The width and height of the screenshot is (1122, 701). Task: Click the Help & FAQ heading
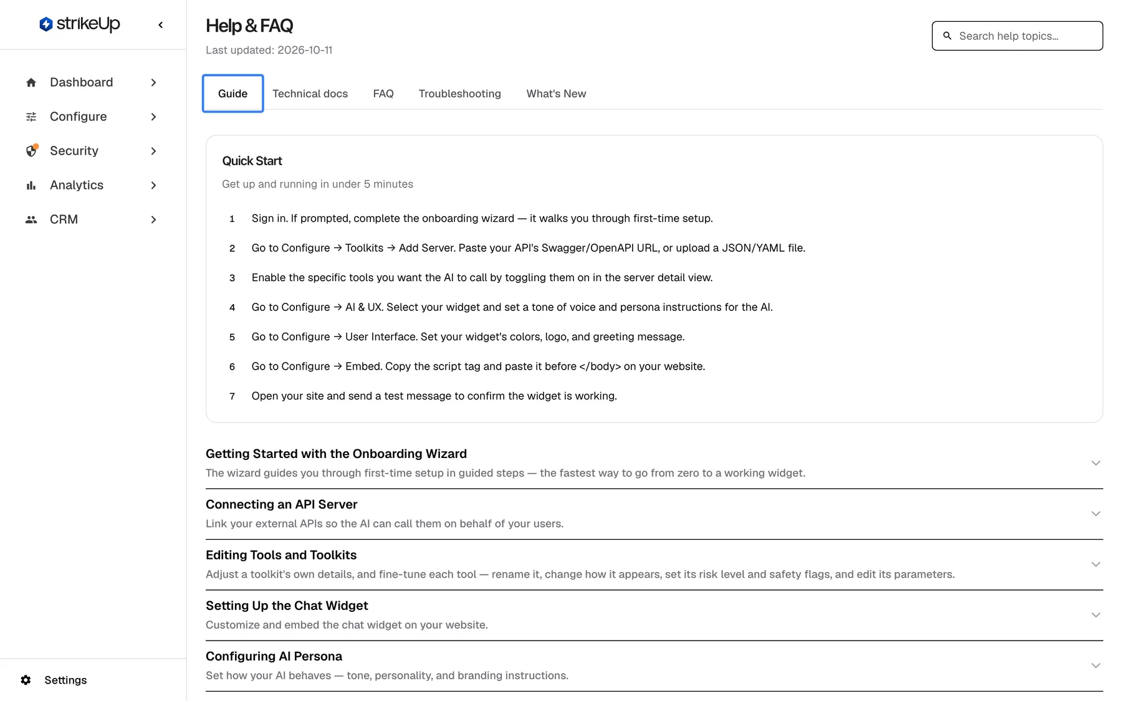pos(249,26)
